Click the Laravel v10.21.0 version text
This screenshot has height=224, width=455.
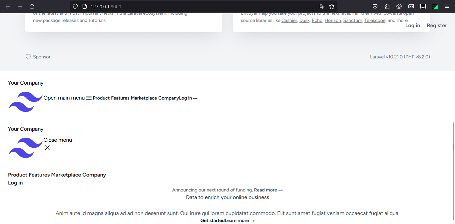(x=400, y=57)
